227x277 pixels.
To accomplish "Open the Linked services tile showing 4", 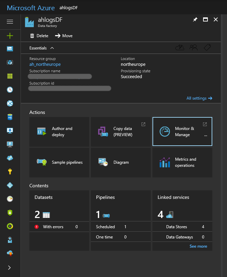I will [182, 206].
